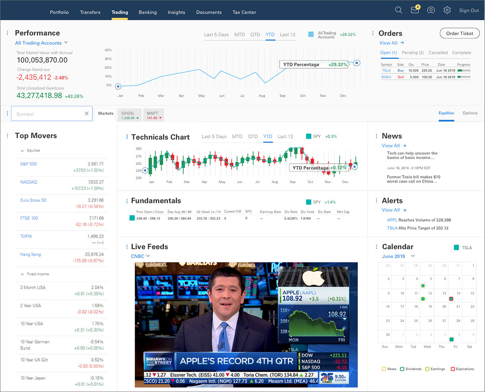Open Calendar panel three-dot menu
Screen dimensions: 485x392
pos(377,247)
